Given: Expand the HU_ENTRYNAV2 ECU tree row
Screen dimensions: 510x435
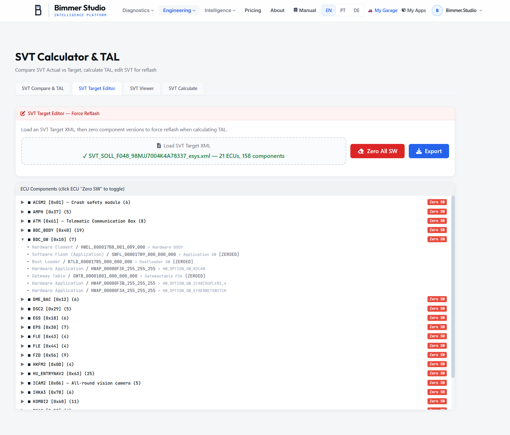Looking at the screenshot, I should pos(23,373).
